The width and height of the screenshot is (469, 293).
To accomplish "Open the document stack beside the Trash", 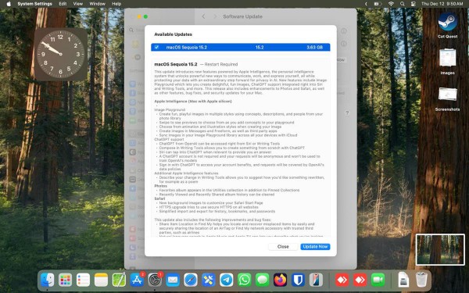I will tap(403, 280).
